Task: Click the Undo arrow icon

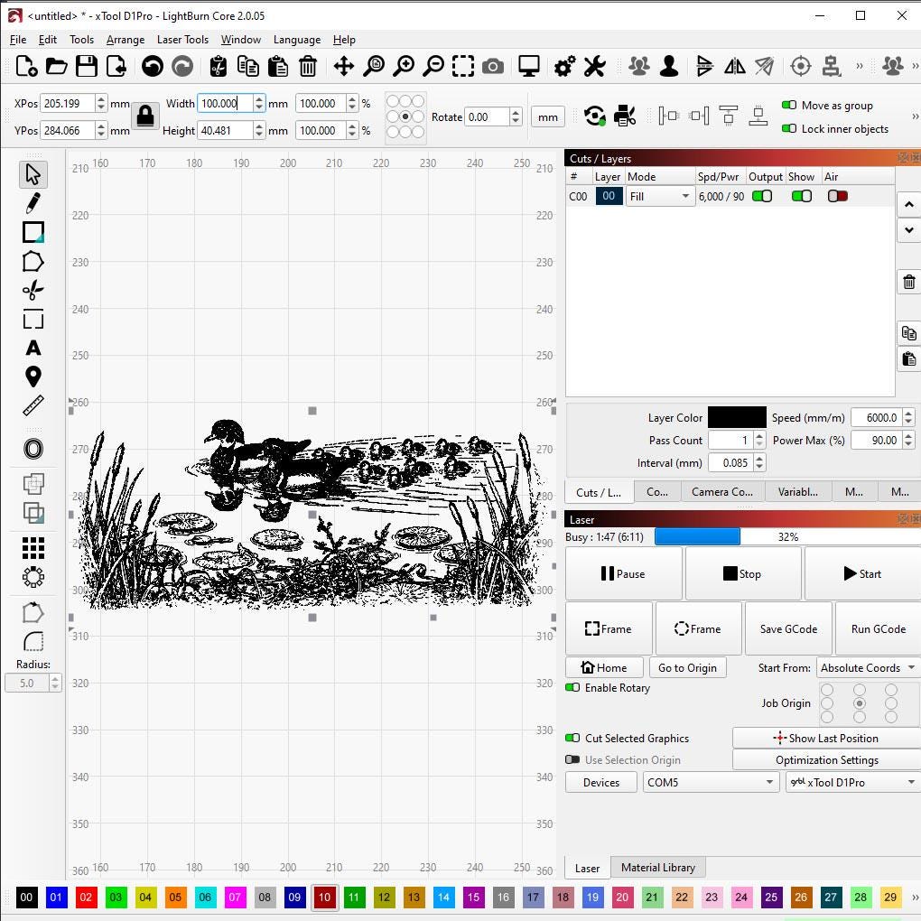Action: click(x=152, y=67)
